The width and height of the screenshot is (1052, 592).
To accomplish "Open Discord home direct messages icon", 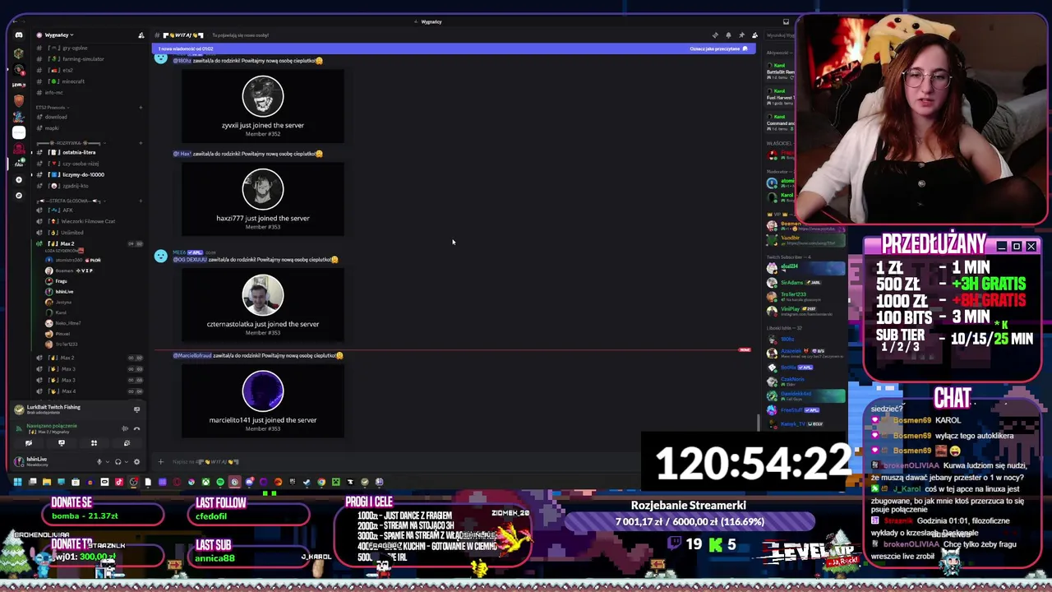I will 18,35.
